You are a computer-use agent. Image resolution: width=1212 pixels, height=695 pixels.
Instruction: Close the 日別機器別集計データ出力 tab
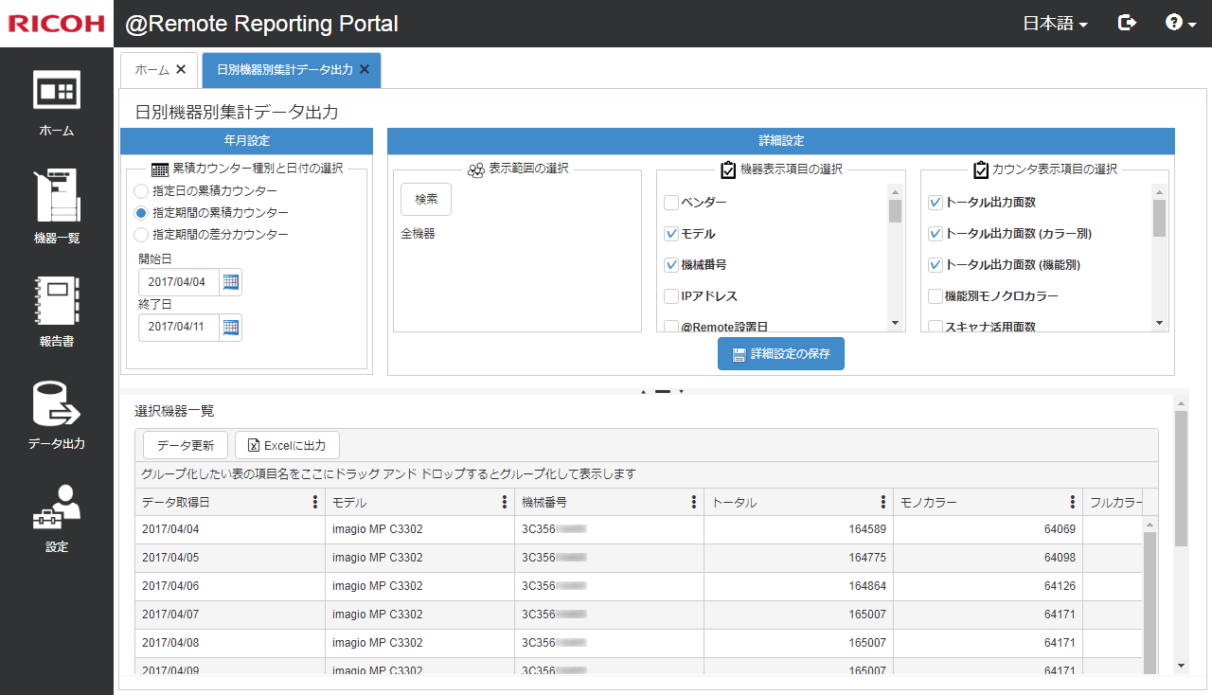pyautogui.click(x=365, y=70)
